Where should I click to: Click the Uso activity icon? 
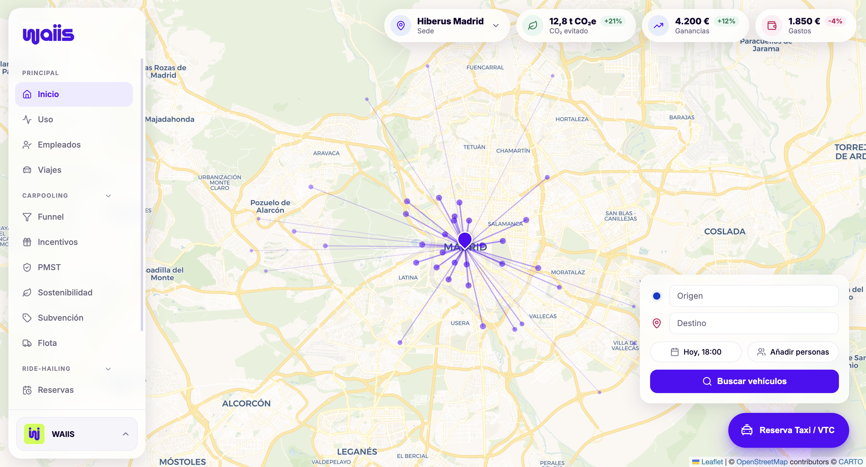(27, 120)
